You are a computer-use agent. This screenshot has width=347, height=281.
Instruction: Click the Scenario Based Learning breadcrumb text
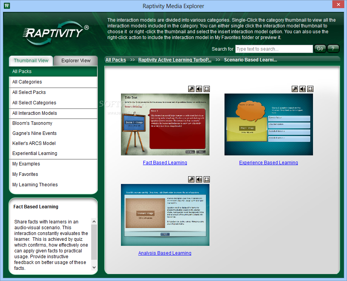pos(250,60)
